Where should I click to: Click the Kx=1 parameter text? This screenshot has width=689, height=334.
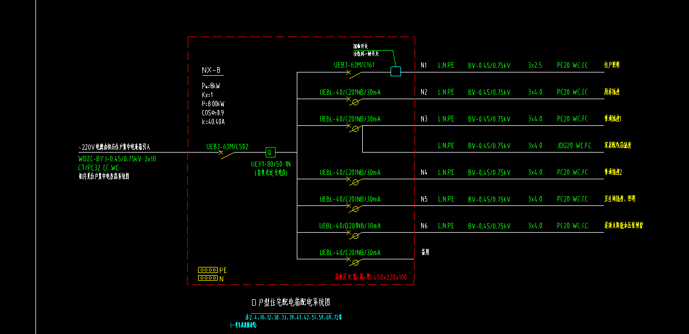point(207,95)
